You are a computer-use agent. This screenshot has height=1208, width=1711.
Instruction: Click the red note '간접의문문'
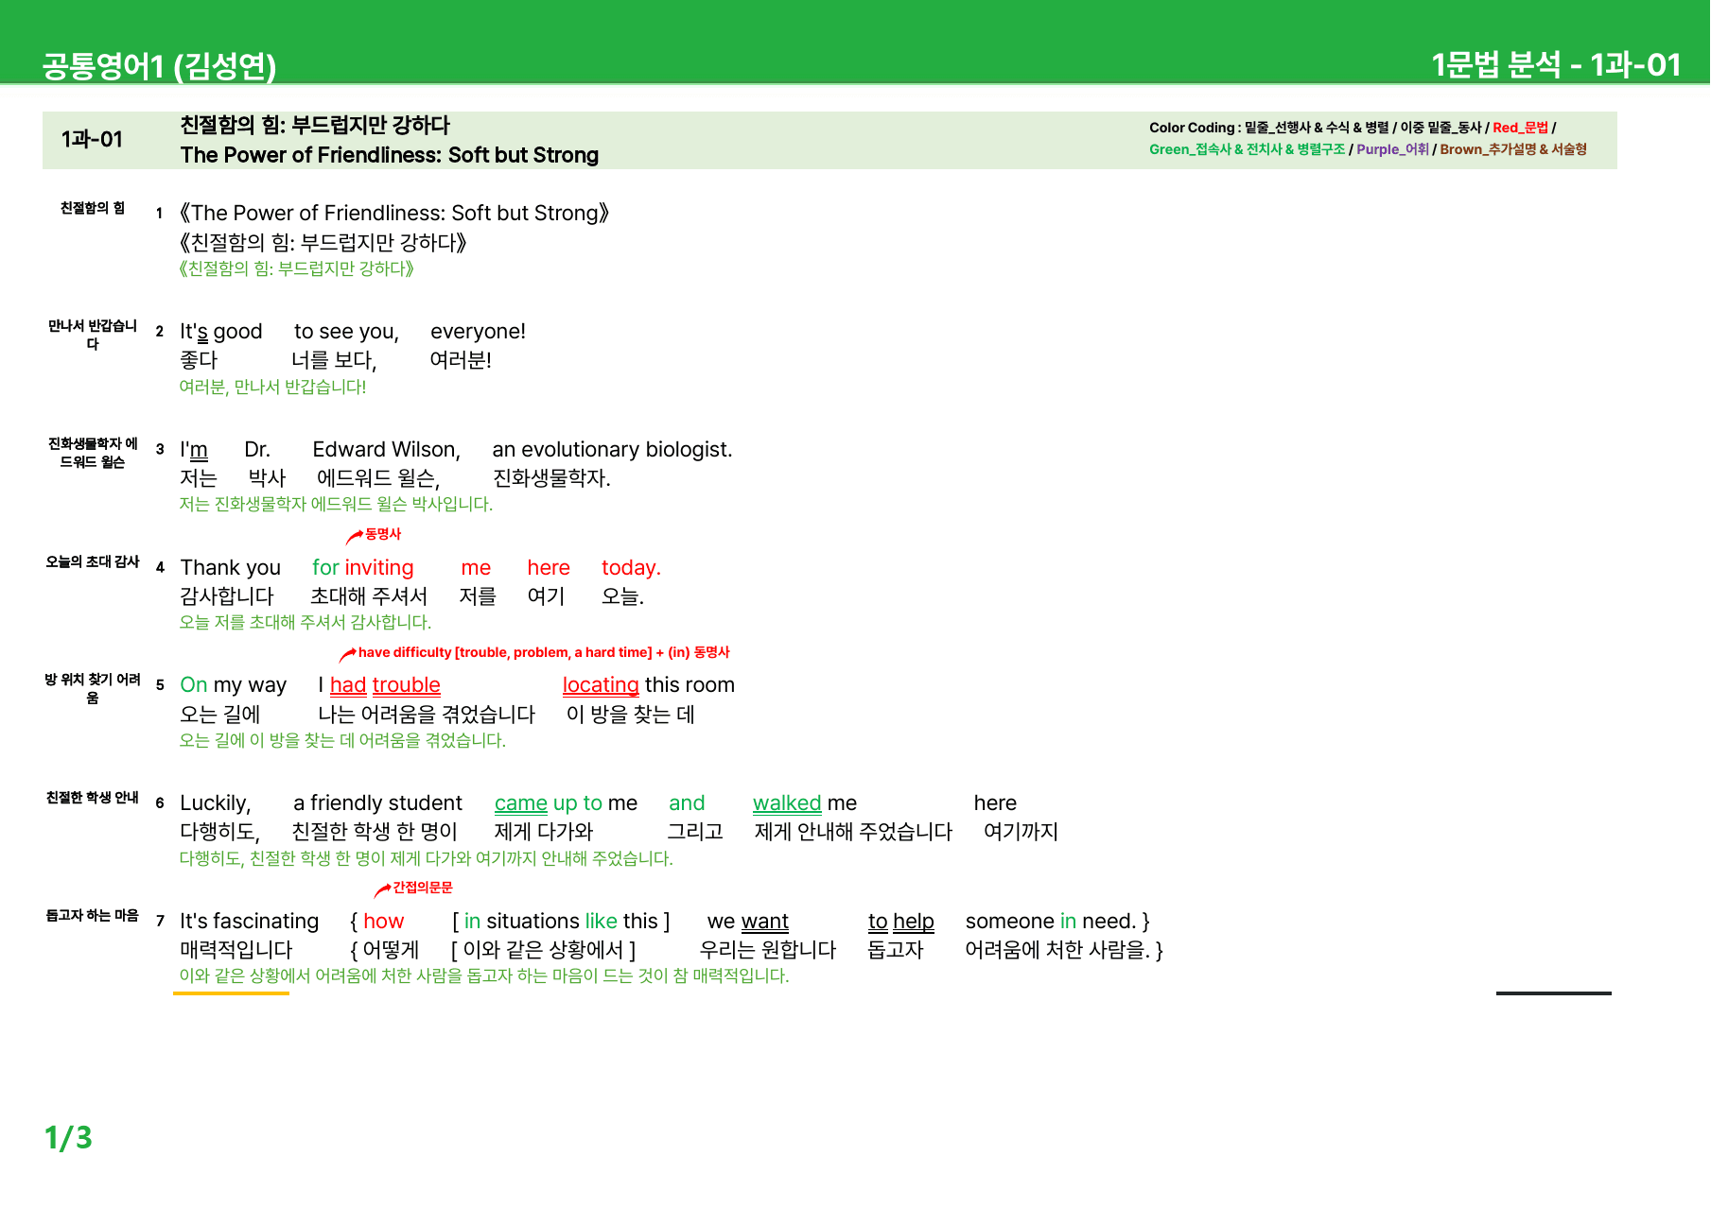click(423, 888)
